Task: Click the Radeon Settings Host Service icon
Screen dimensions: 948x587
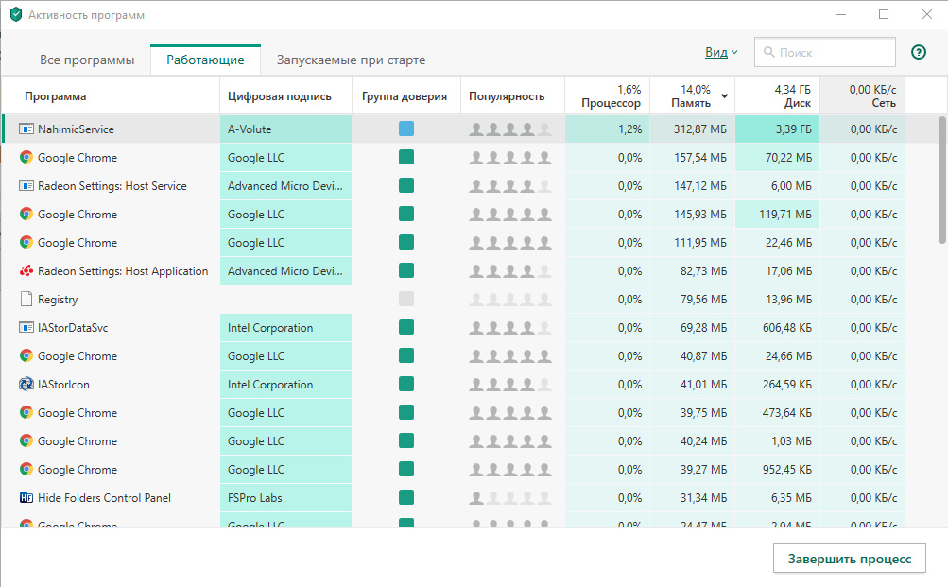Action: coord(26,186)
